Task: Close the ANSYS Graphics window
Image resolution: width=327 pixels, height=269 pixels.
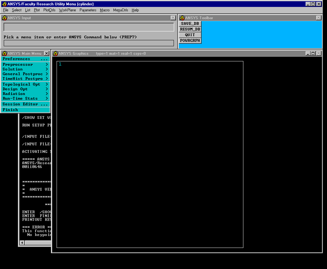Action: click(x=319, y=53)
